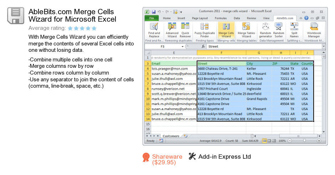Select the AbleBits.com ribbon tab
This screenshot has width=335, height=175.
285,18
